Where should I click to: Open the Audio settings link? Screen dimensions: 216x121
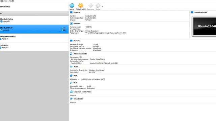pyautogui.click(x=76, y=67)
